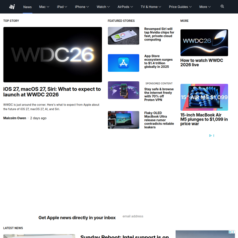This screenshot has width=238, height=238.
Task: Open the large WWDC26 top story image
Action: tap(53, 55)
